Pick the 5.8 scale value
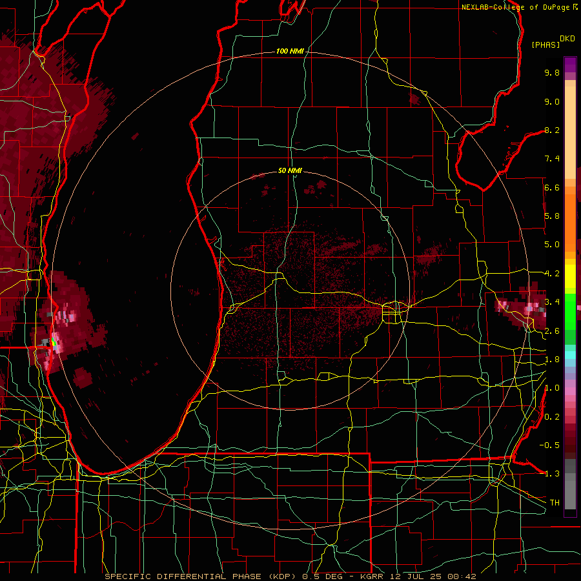 pos(552,216)
